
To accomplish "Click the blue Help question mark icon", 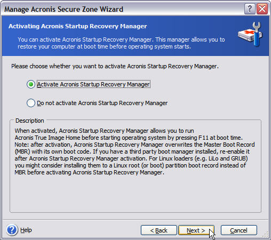I will click(12, 230).
